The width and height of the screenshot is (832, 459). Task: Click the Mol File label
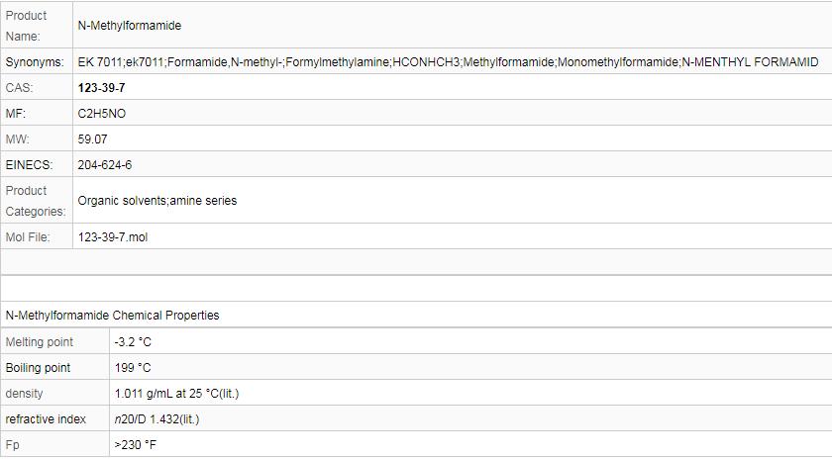pos(28,237)
